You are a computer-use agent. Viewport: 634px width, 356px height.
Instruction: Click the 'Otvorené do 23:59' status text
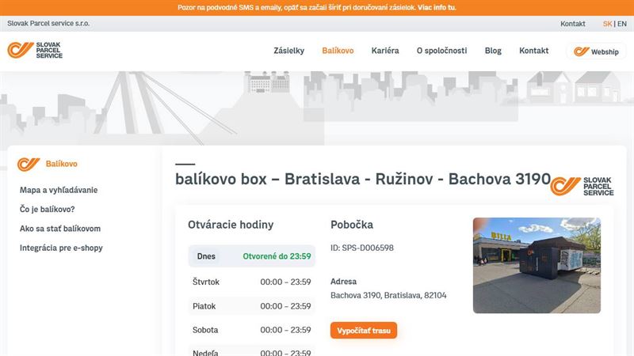coord(277,256)
